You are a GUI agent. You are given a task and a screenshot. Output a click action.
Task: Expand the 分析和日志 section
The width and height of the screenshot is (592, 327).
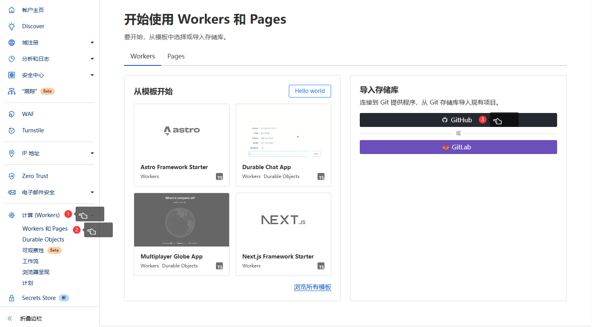click(92, 58)
